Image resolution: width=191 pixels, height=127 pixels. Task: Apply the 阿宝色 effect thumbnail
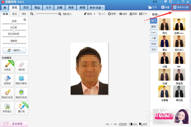point(179,75)
